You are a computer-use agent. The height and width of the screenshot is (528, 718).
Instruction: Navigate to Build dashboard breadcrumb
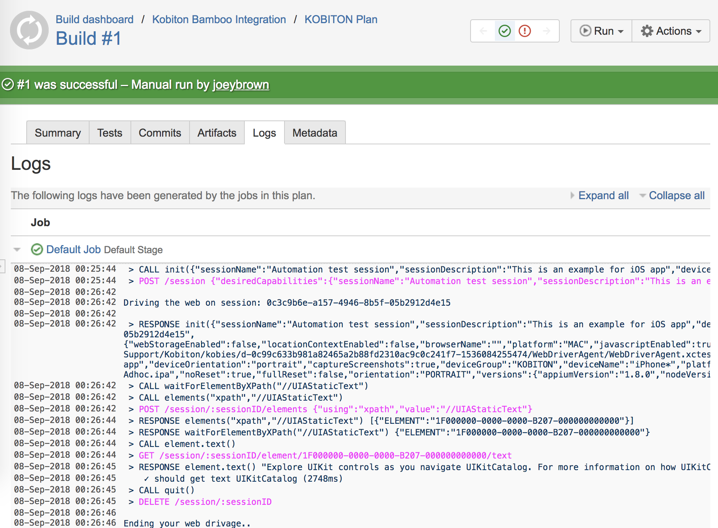(x=95, y=19)
